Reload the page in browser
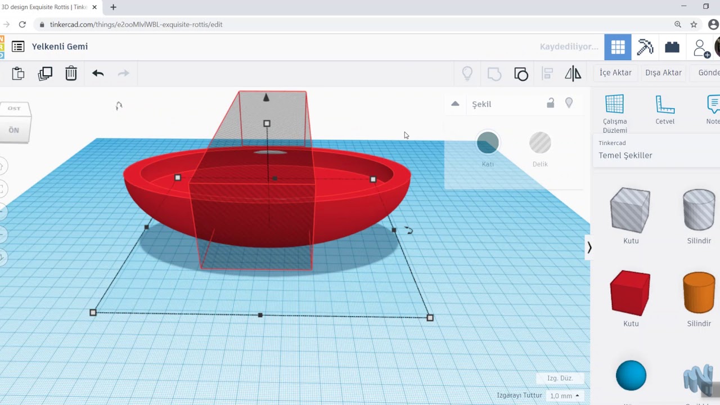 pyautogui.click(x=22, y=24)
